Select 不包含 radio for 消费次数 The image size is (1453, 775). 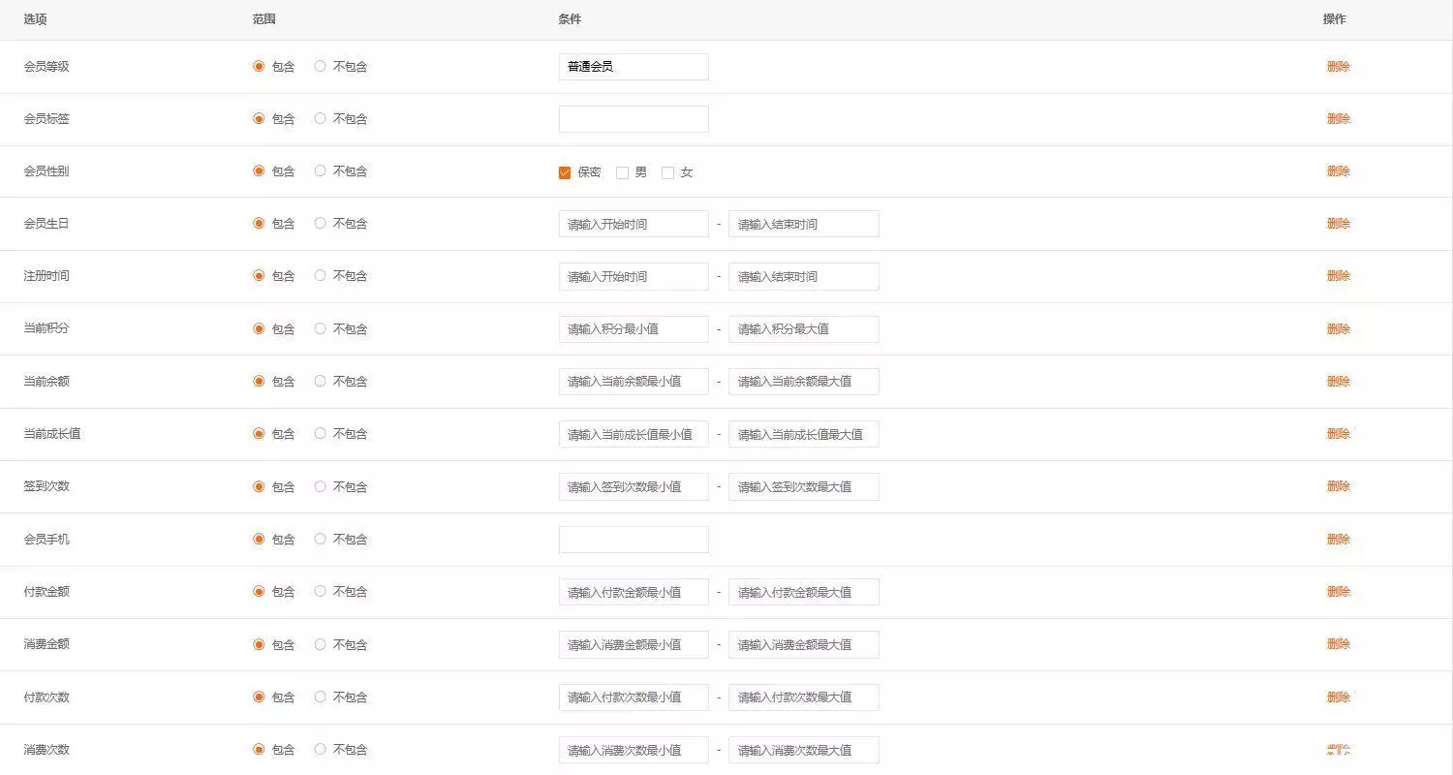pyautogui.click(x=321, y=749)
